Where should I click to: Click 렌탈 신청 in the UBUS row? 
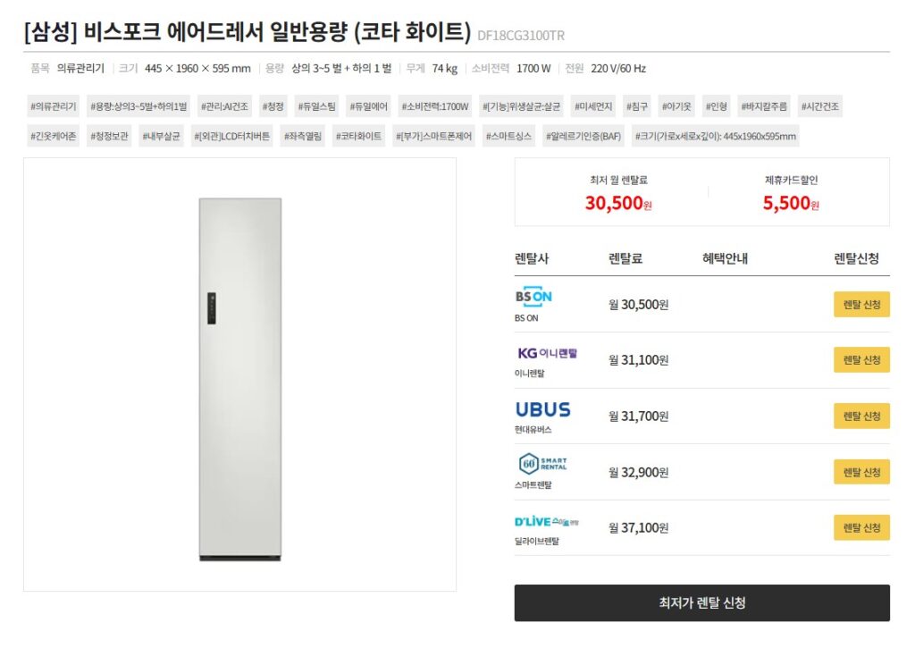click(860, 416)
